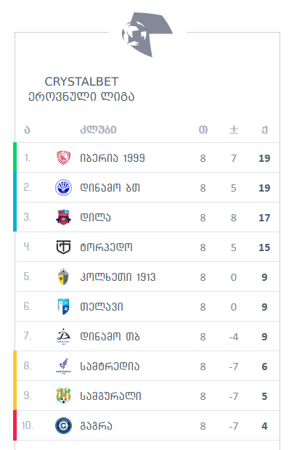Select the თ matches column header
294x450 pixels.
click(x=203, y=130)
